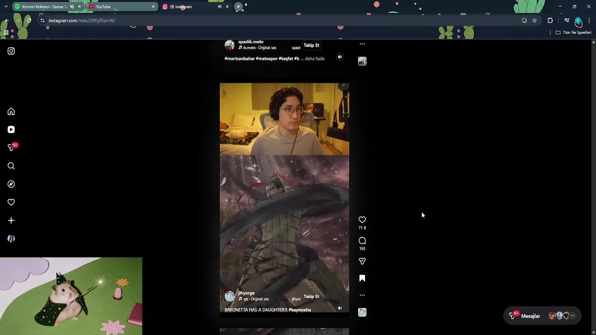Close the Spotify tab
Viewport: 596px width, 335px height.
pos(79,7)
